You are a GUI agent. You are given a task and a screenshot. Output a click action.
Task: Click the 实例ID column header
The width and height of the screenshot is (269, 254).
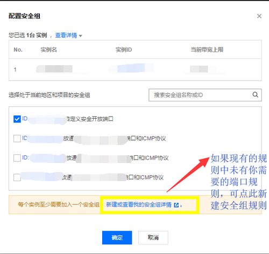[x=124, y=50]
